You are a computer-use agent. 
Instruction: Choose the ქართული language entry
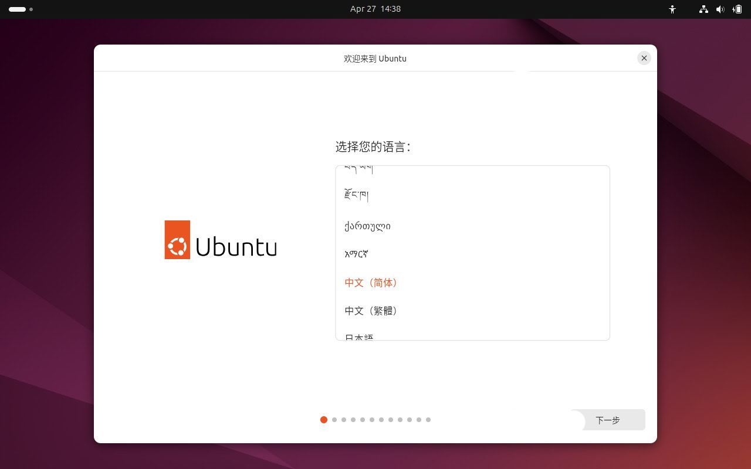367,226
